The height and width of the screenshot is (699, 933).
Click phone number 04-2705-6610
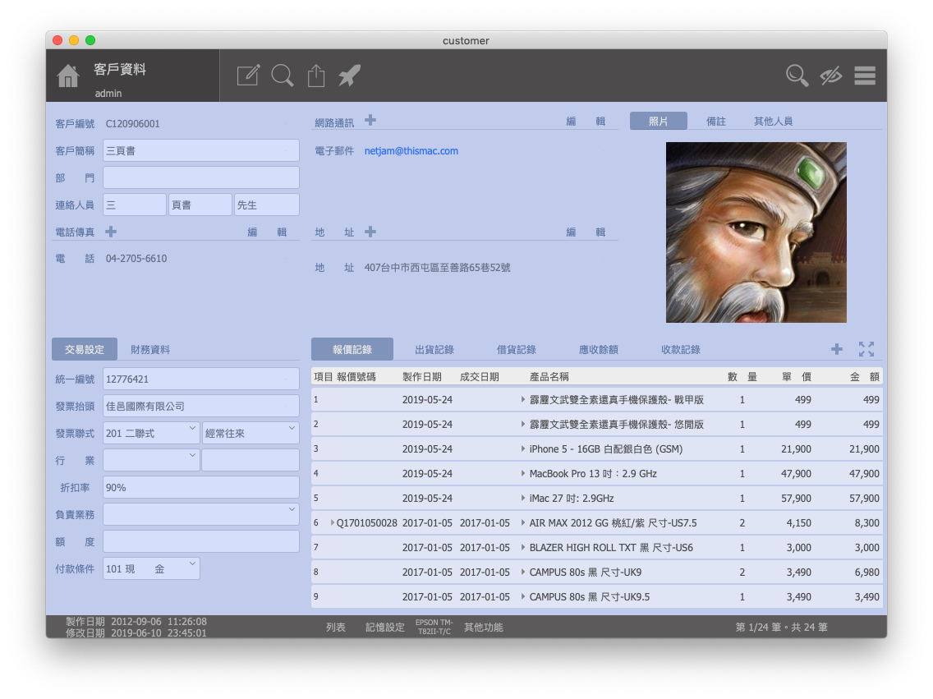click(136, 259)
